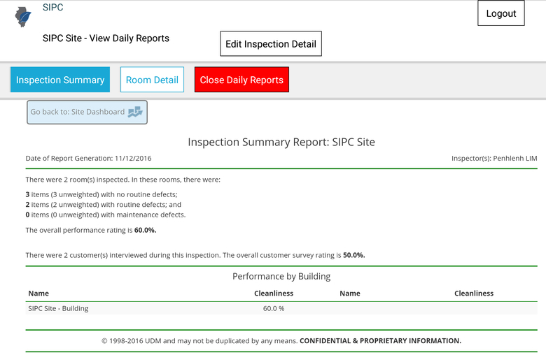Click the Inspector(s) Penhlenh LIM label
Image resolution: width=546 pixels, height=362 pixels.
click(x=494, y=159)
